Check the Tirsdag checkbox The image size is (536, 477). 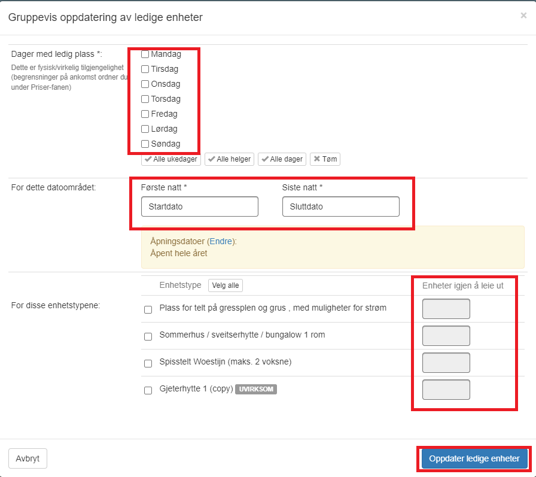145,69
